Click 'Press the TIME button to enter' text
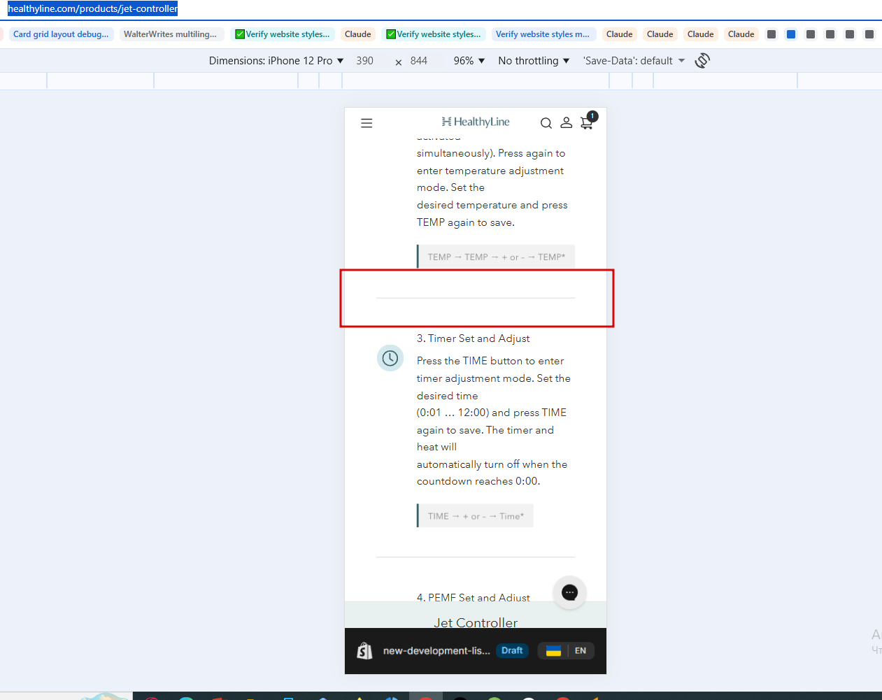 click(490, 361)
